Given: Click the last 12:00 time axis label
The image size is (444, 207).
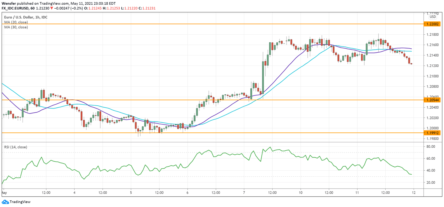Looking at the screenshot, I should point(386,192).
